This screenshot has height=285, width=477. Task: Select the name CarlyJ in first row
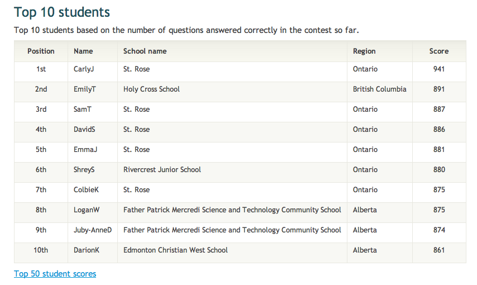pyautogui.click(x=84, y=69)
